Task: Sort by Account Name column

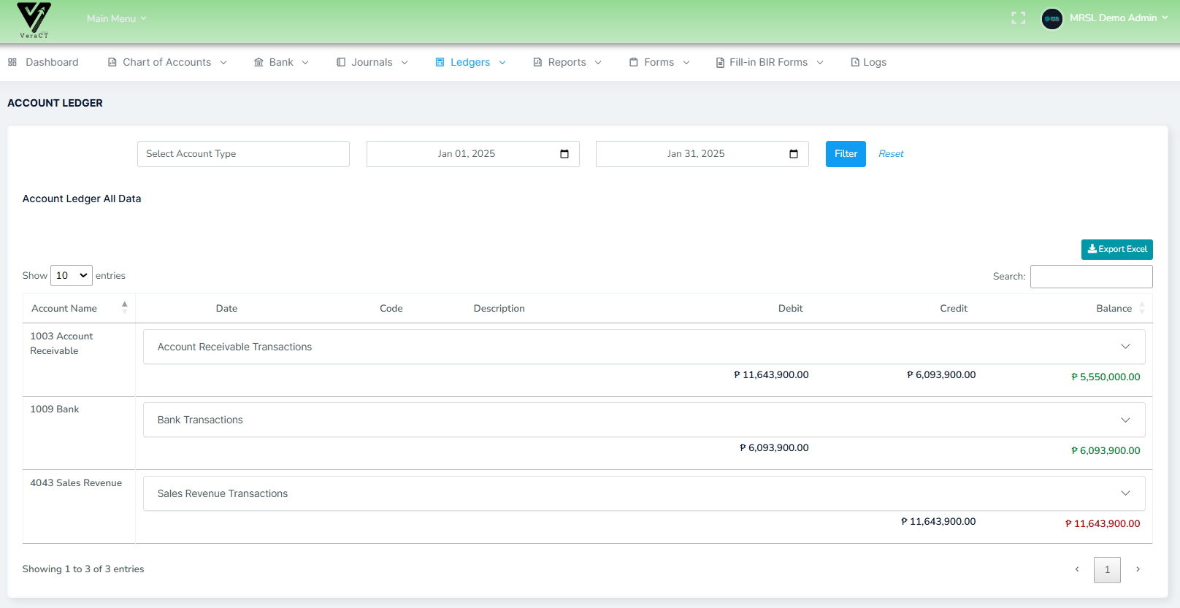Action: [x=79, y=309]
